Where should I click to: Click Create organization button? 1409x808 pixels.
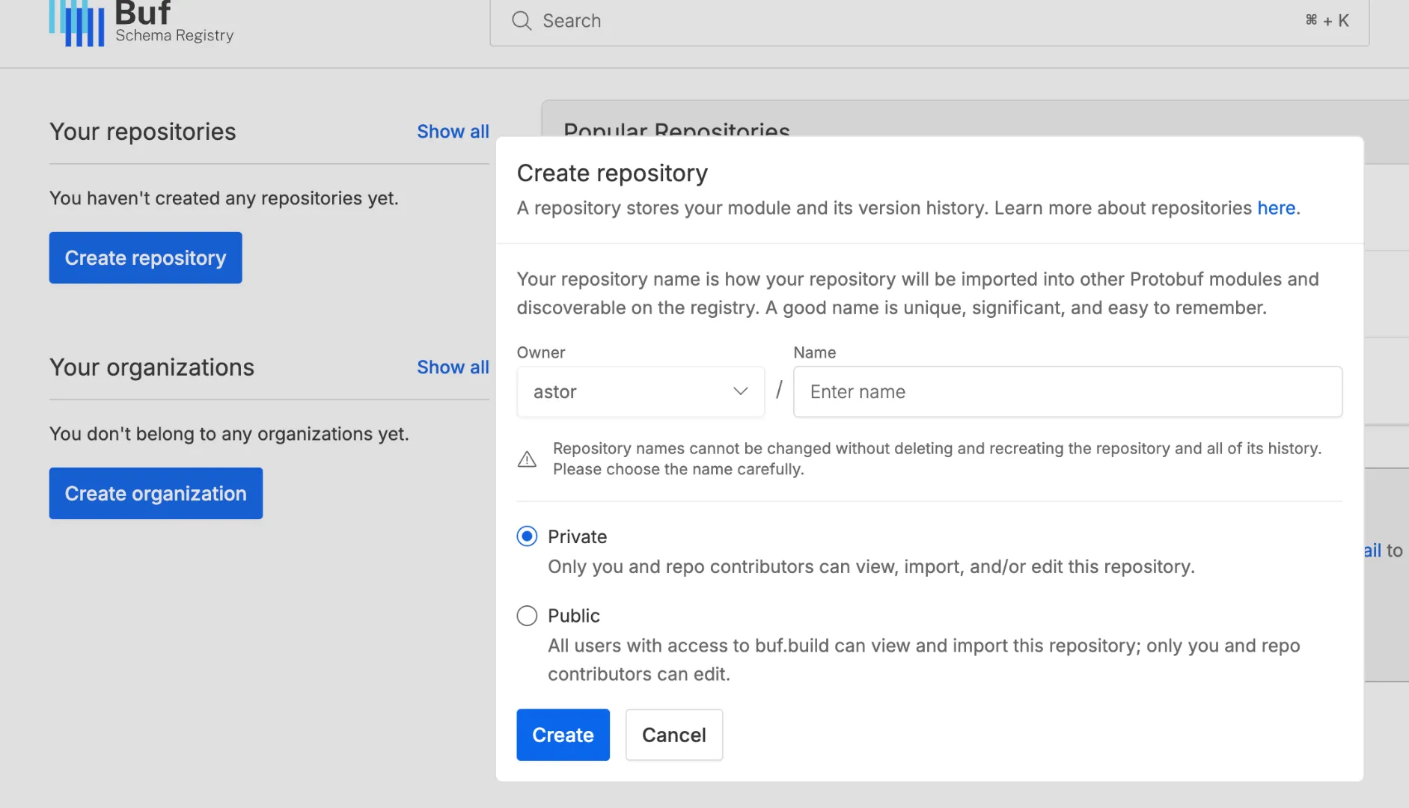pos(156,494)
